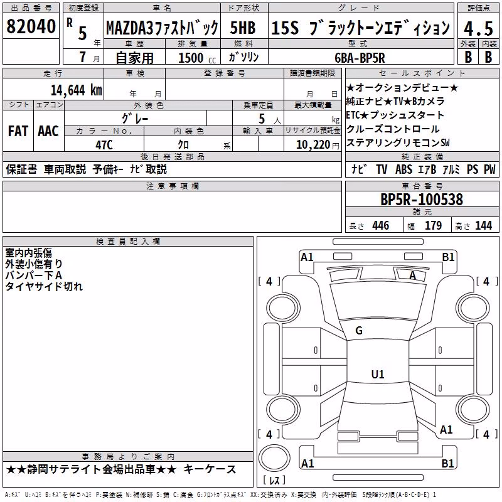Click the 保証書 item in later-shipped parts

tap(21, 169)
